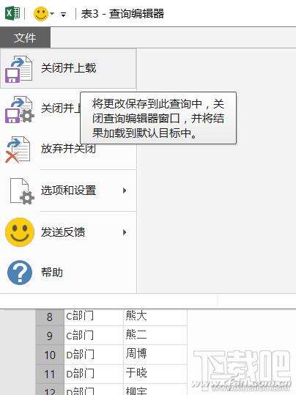
Task: Click the 放弃并关闭 icon with red X
Action: click(18, 150)
